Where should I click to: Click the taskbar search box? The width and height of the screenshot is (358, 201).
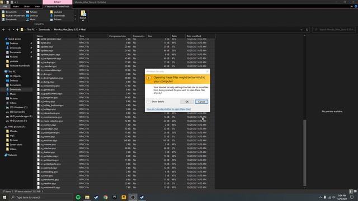tap(41, 197)
